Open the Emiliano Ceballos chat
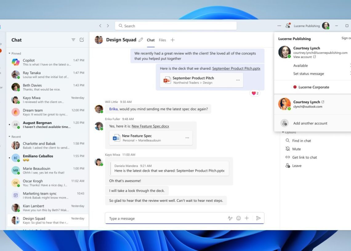This screenshot has width=351, height=251. 48,158
